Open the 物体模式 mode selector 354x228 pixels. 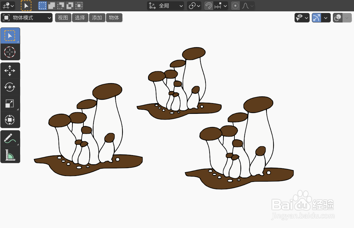point(26,18)
